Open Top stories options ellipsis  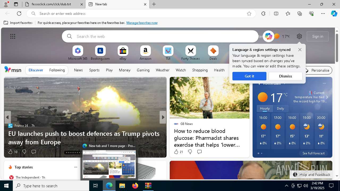(x=76, y=167)
